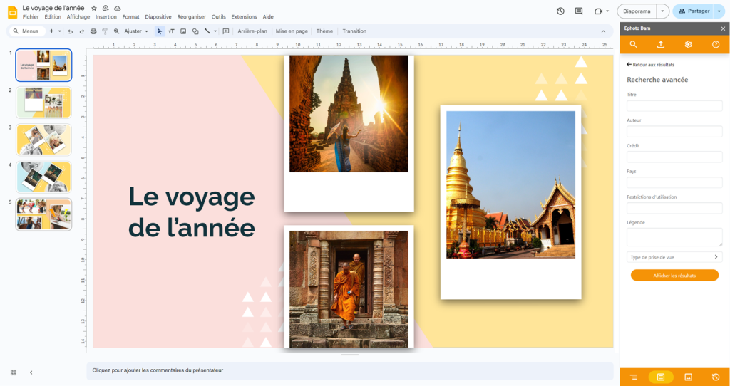730x386 pixels.
Task: Open the Extensions menu
Action: click(244, 17)
